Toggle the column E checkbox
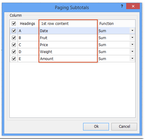The width and height of the screenshot is (145, 139). pyautogui.click(x=14, y=59)
